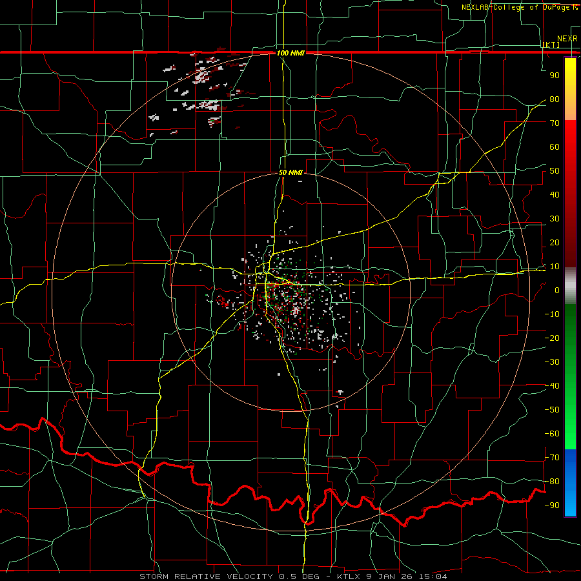The height and width of the screenshot is (581, 581).
Task: Click the 70 value on velocity scale
Action: point(555,123)
